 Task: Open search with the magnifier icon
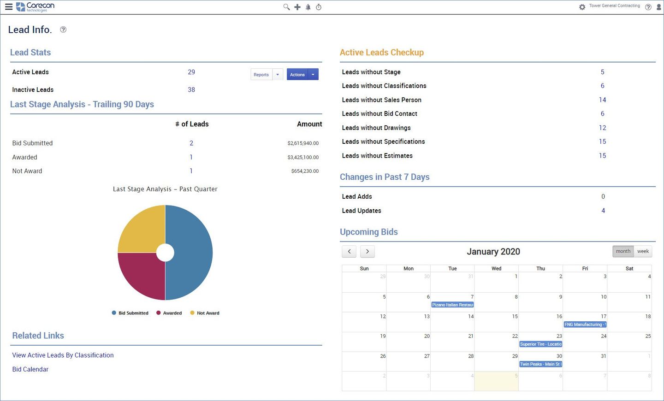(286, 7)
